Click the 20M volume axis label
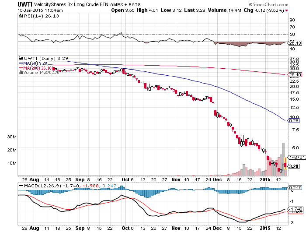The width and height of the screenshot is (306, 232). coord(12,150)
